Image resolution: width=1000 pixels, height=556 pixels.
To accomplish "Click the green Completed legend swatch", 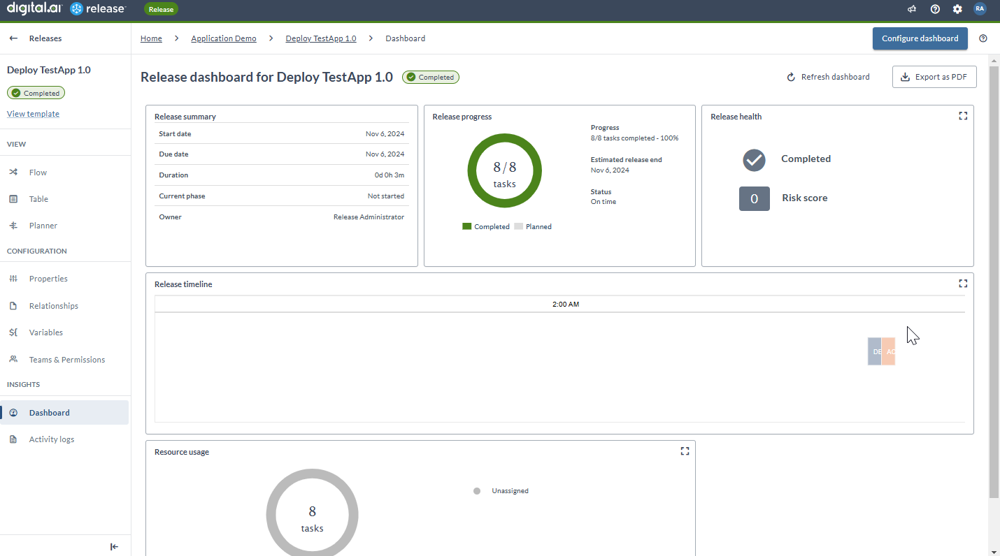I will (466, 226).
